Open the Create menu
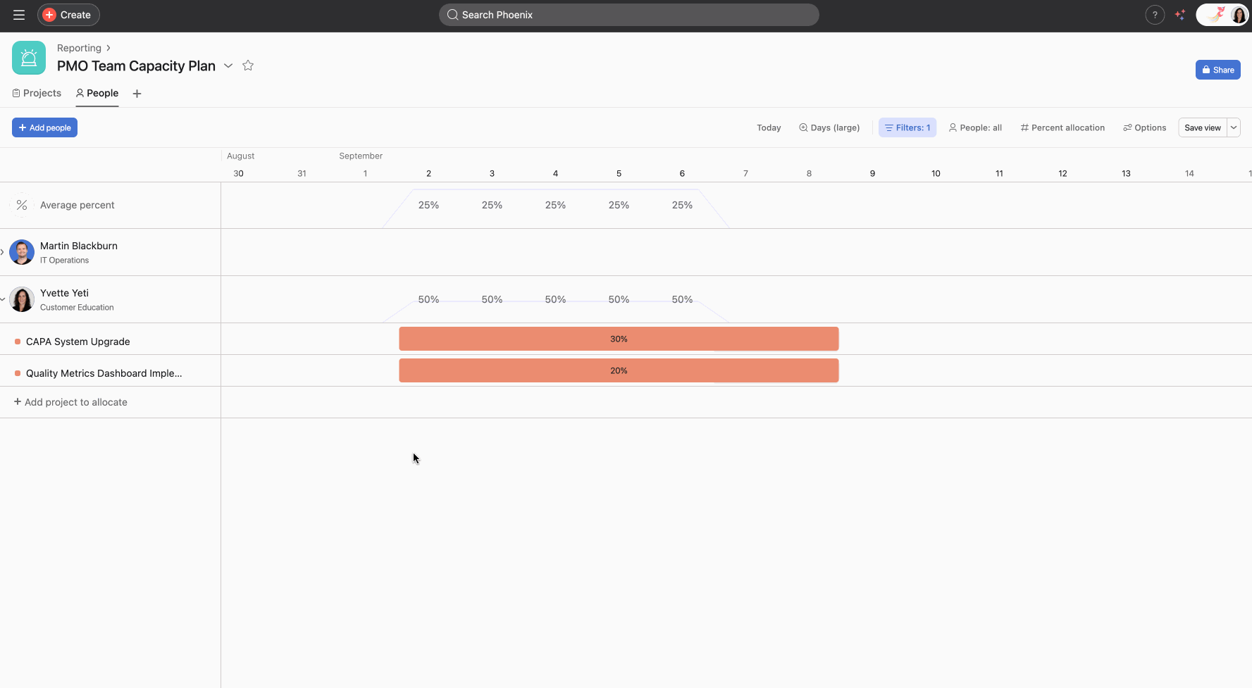The image size is (1252, 688). coord(68,14)
